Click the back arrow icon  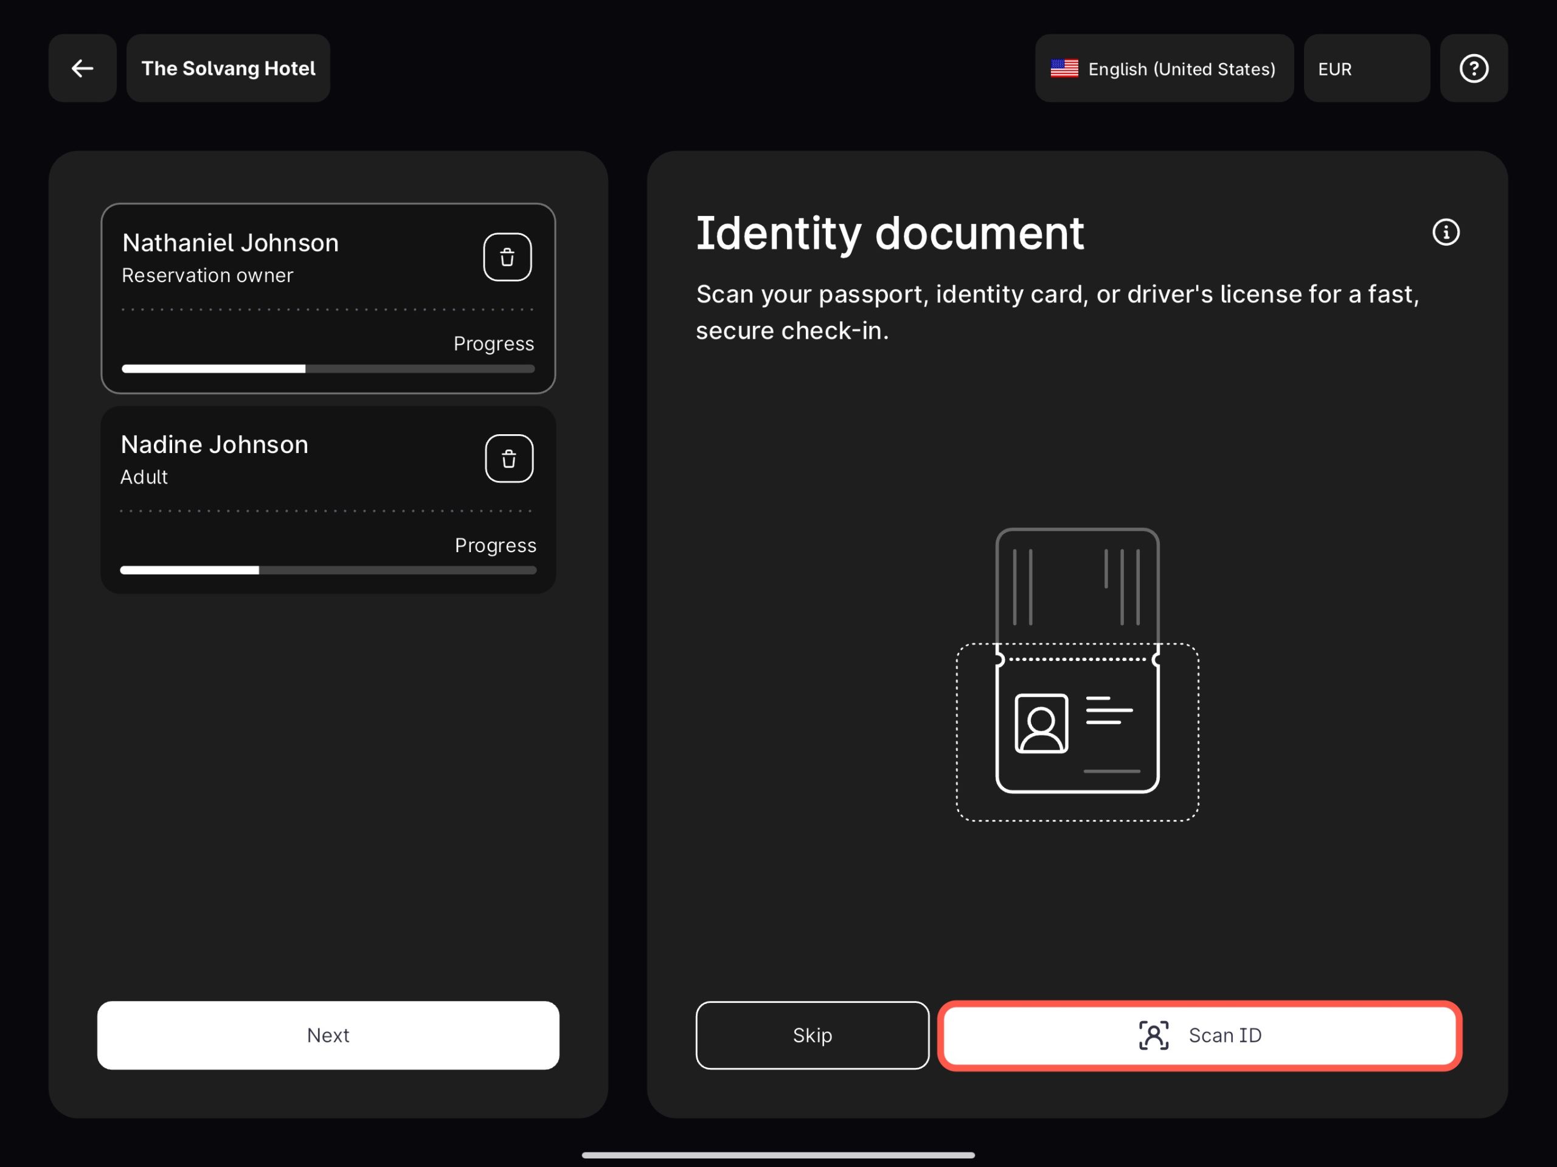pos(82,68)
